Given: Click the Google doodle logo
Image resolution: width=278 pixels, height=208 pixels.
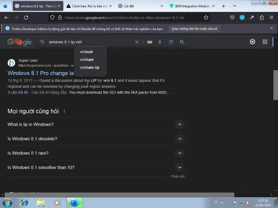Looking at the screenshot, I should (x=20, y=42).
